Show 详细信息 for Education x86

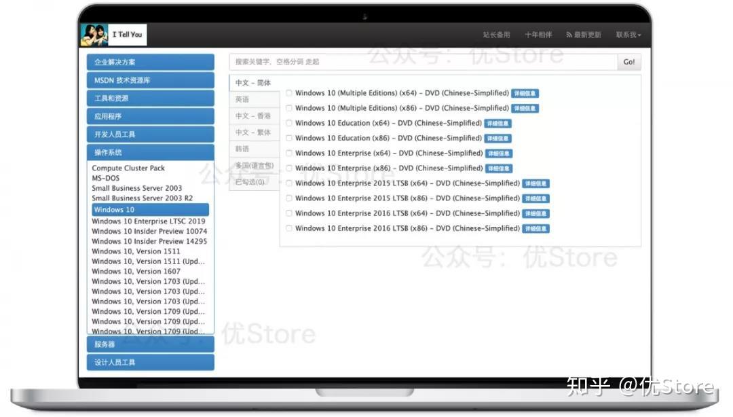coord(498,139)
